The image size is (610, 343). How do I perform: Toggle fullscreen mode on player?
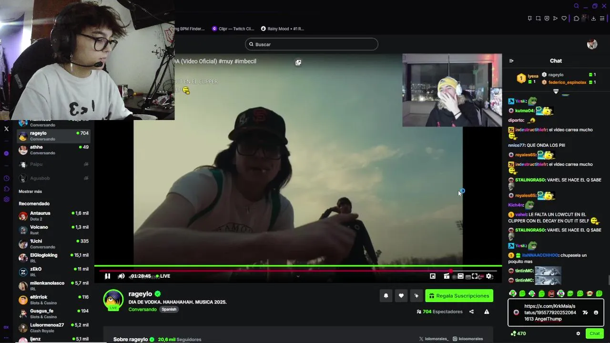475,276
